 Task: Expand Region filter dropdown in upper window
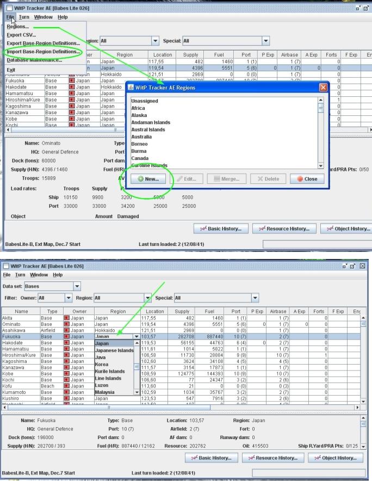click(155, 41)
